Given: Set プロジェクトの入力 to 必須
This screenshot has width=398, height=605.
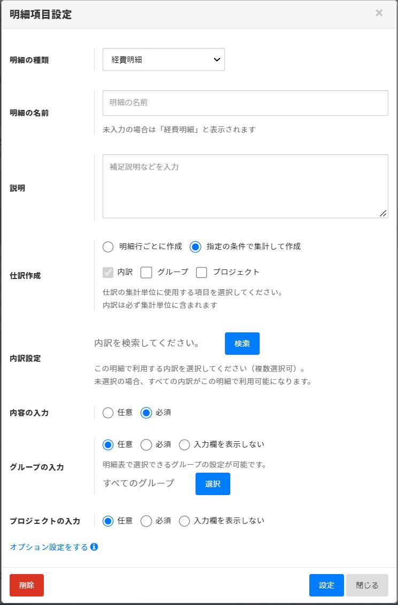Looking at the screenshot, I should (146, 521).
